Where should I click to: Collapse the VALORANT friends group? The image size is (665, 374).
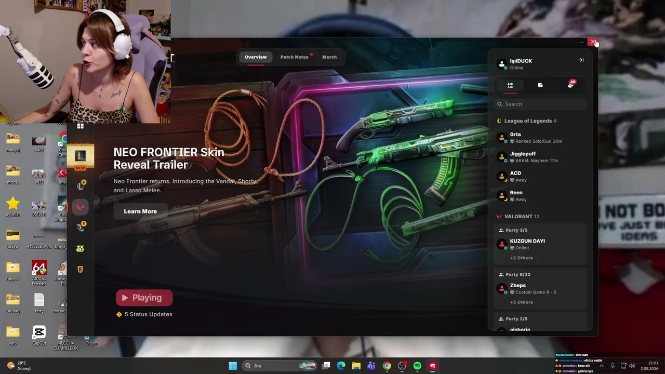pyautogui.click(x=518, y=217)
